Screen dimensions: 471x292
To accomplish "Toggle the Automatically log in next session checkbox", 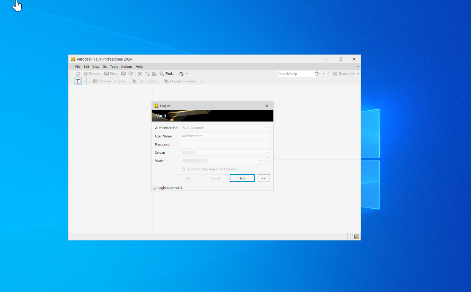I will (183, 169).
